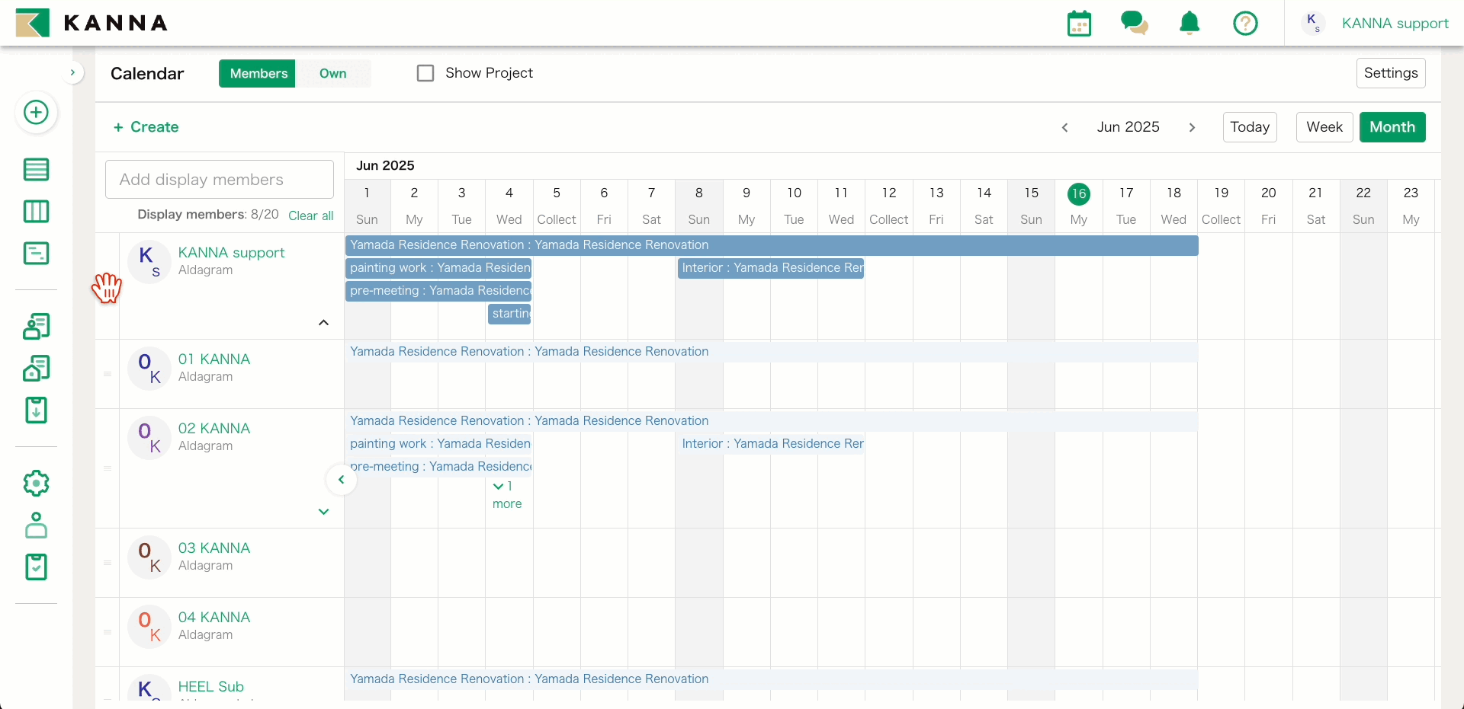The width and height of the screenshot is (1464, 709).
Task: Collapse KANNA support's event rows
Action: point(323,323)
